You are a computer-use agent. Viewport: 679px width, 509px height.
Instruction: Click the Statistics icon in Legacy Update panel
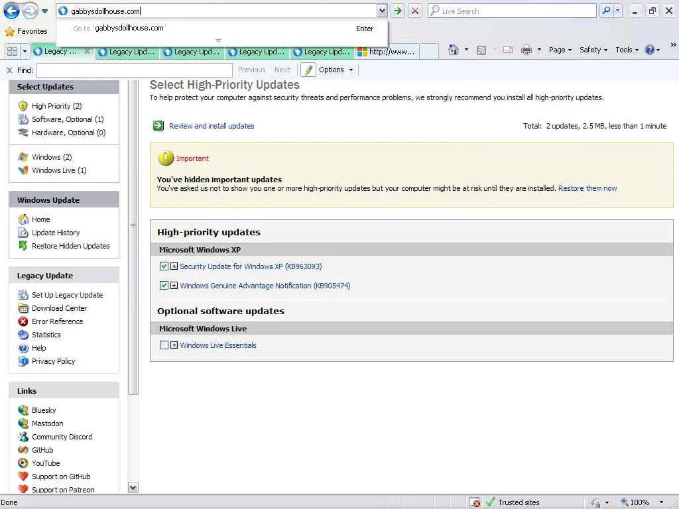point(23,335)
